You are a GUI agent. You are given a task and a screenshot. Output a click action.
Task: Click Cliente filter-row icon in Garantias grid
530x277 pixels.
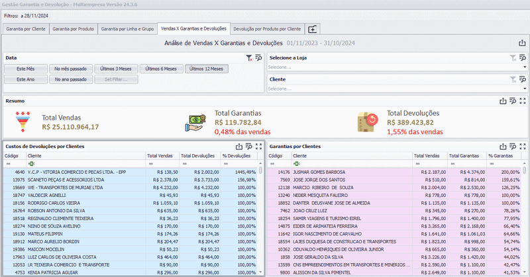296,164
